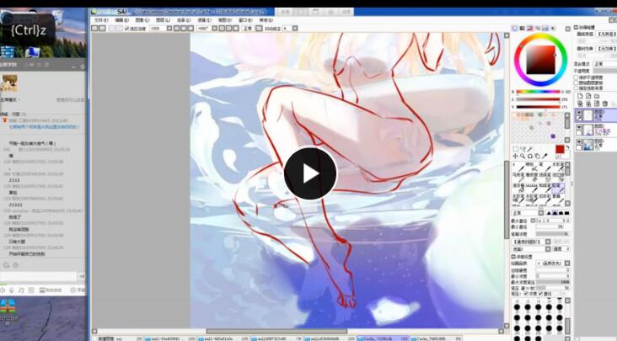Select the sharpest peak brush edge shape
Image resolution: width=617 pixels, height=341 pixels.
(549, 213)
